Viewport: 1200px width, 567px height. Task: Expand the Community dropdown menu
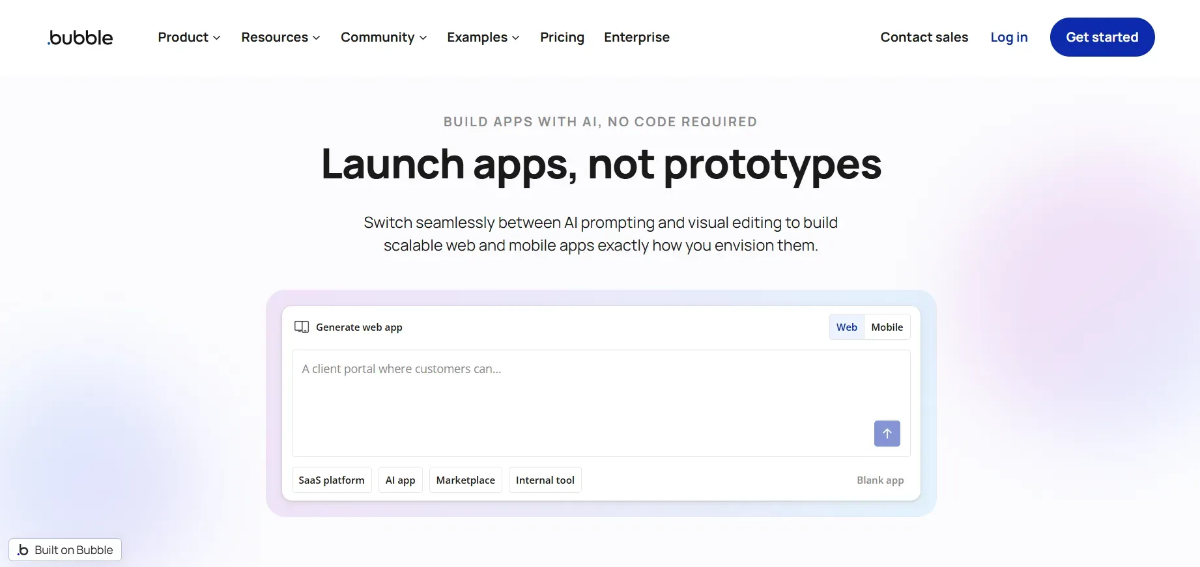(x=384, y=37)
